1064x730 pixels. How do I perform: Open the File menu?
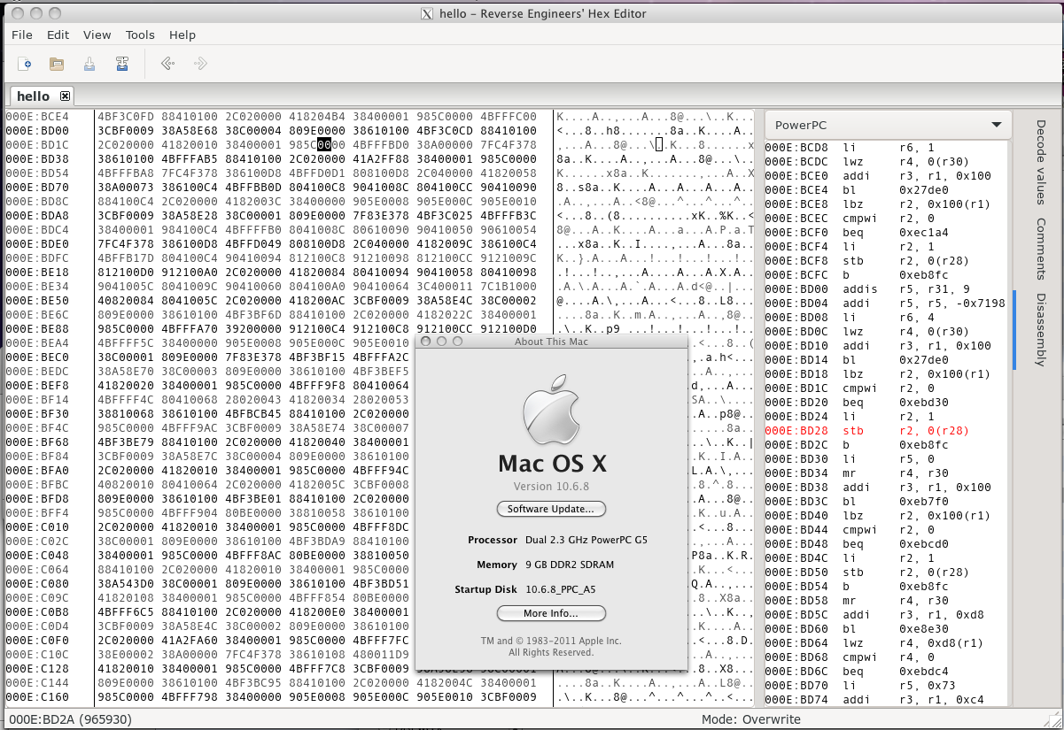pyautogui.click(x=22, y=35)
